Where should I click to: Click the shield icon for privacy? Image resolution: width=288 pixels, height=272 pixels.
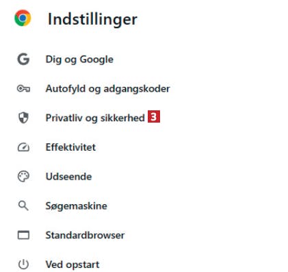coord(23,118)
